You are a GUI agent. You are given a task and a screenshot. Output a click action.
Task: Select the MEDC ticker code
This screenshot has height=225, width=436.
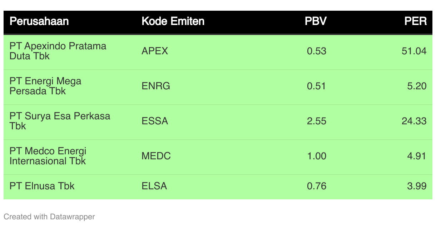click(156, 156)
